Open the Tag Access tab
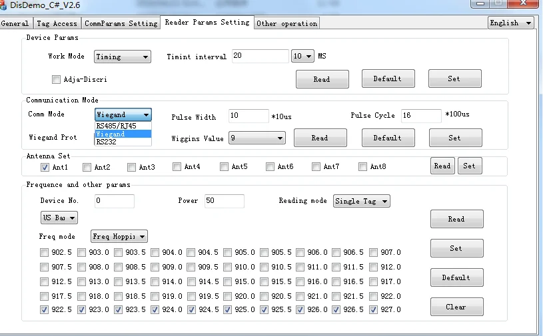The height and width of the screenshot is (336, 543). (57, 23)
